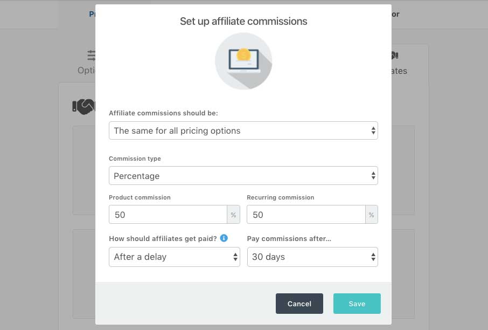
Task: Click the affiliates icon at top right
Action: coord(395,56)
